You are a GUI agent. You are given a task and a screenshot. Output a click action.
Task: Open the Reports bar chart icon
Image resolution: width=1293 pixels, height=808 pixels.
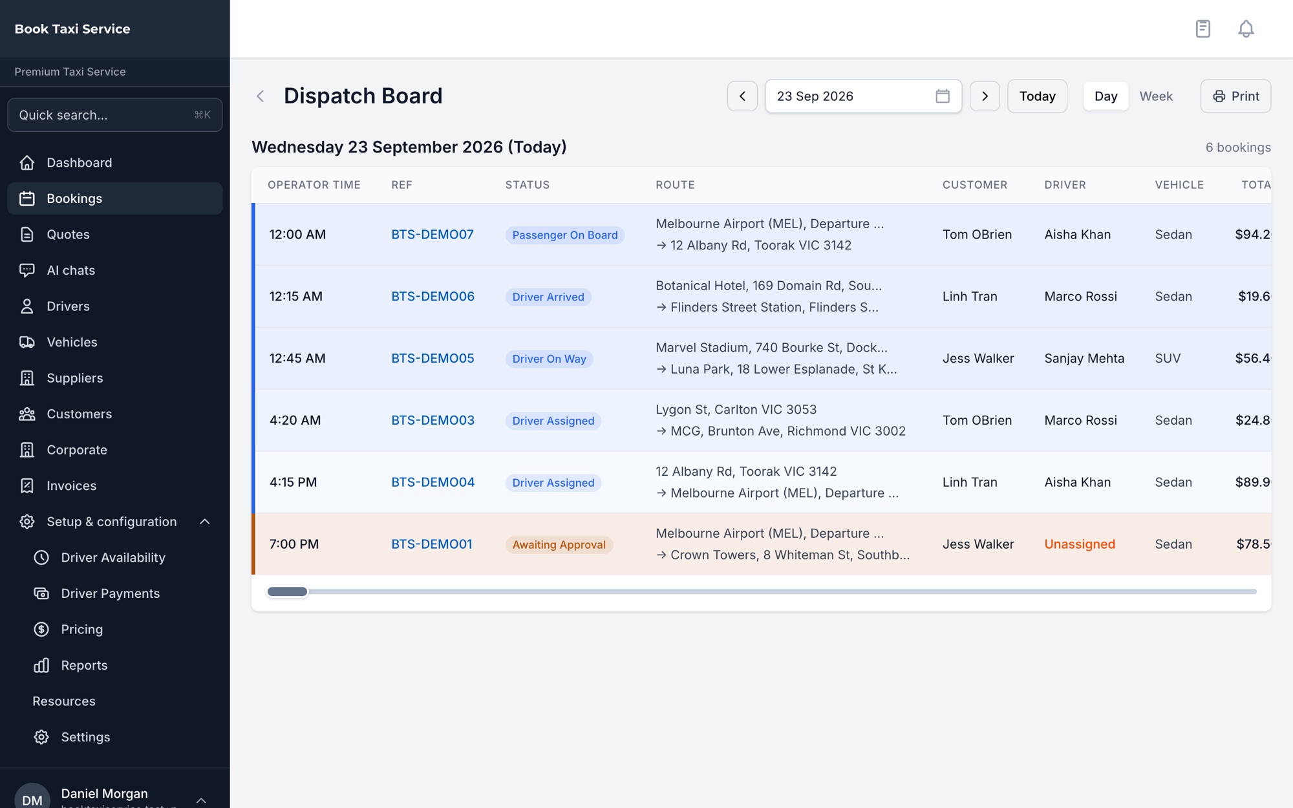click(41, 665)
